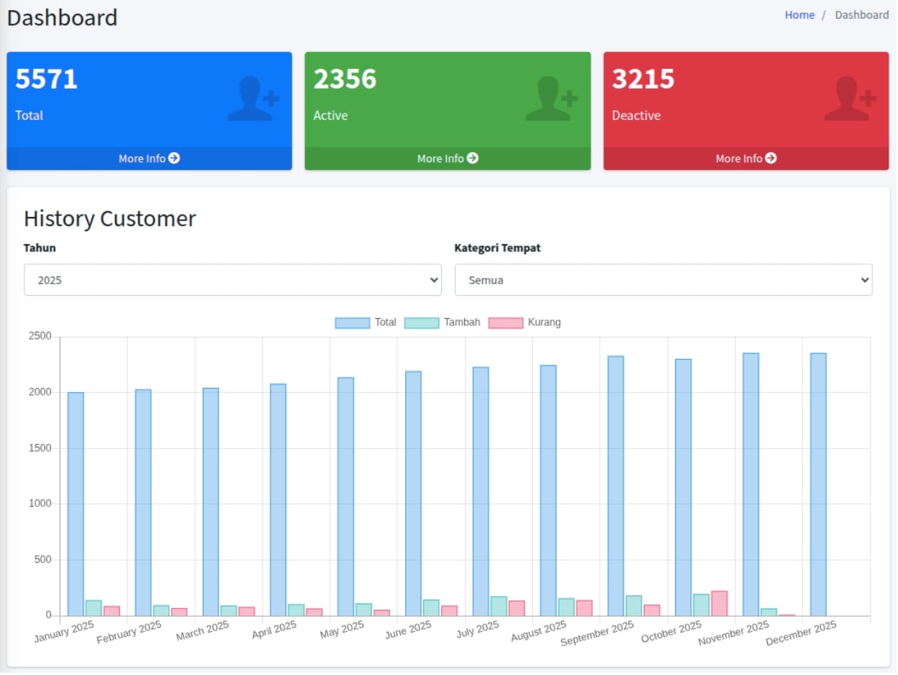
Task: Click the arrow icon in green More Info
Action: 473,158
